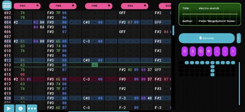Screen dimensions: 245x112
Task: Click the OFF note in SN1 row 006
Action: pos(122,32)
